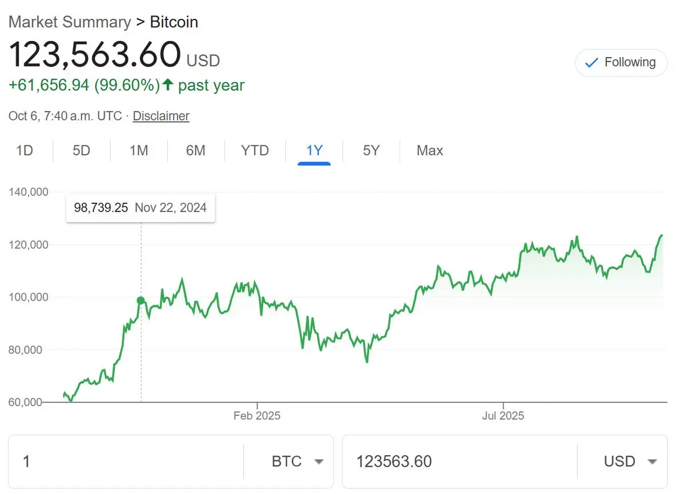The image size is (685, 494).
Task: Open the Disclaimer link
Action: [x=161, y=116]
